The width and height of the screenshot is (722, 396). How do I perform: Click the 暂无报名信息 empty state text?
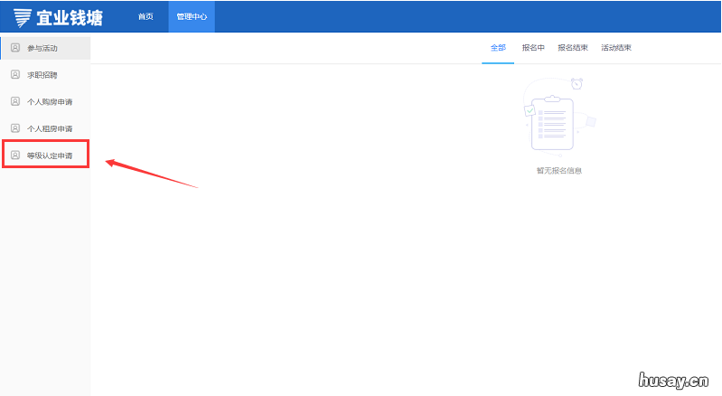(558, 170)
